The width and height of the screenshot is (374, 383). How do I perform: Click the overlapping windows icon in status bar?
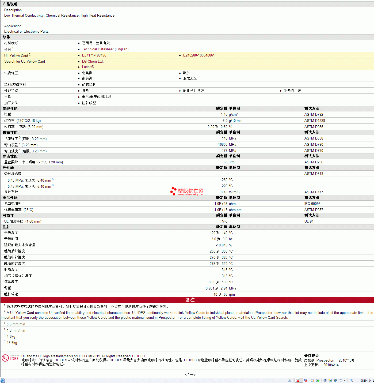coord(341,380)
